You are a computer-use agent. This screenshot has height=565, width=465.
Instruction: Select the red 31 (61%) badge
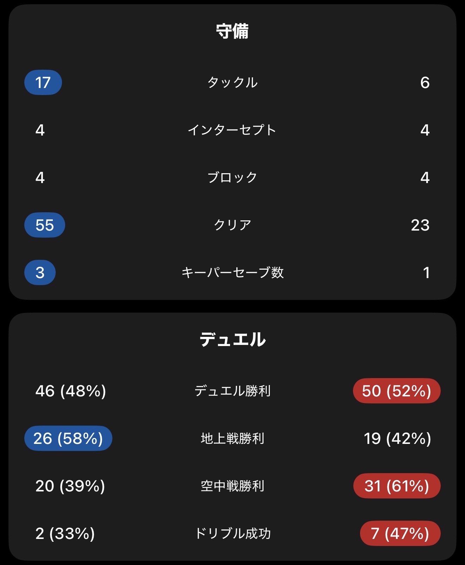[397, 486]
